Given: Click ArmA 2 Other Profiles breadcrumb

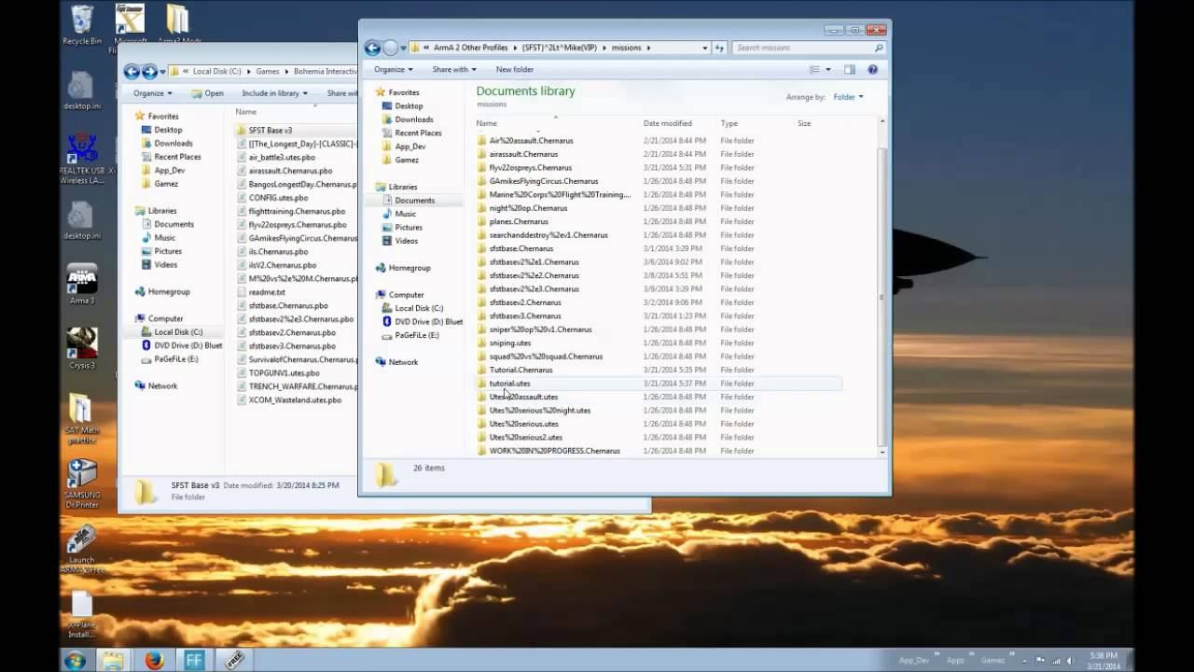Looking at the screenshot, I should click(470, 48).
